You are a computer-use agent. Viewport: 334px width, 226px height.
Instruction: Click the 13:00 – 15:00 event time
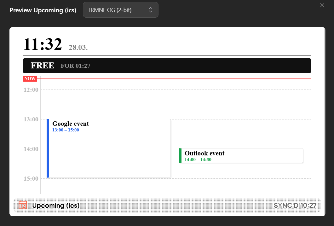click(x=66, y=130)
